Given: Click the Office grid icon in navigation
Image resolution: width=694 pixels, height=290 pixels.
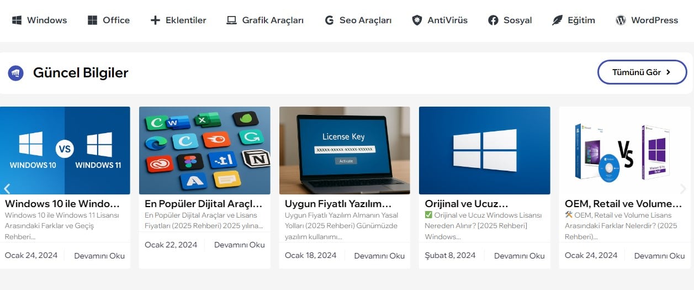Looking at the screenshot, I should [x=92, y=20].
